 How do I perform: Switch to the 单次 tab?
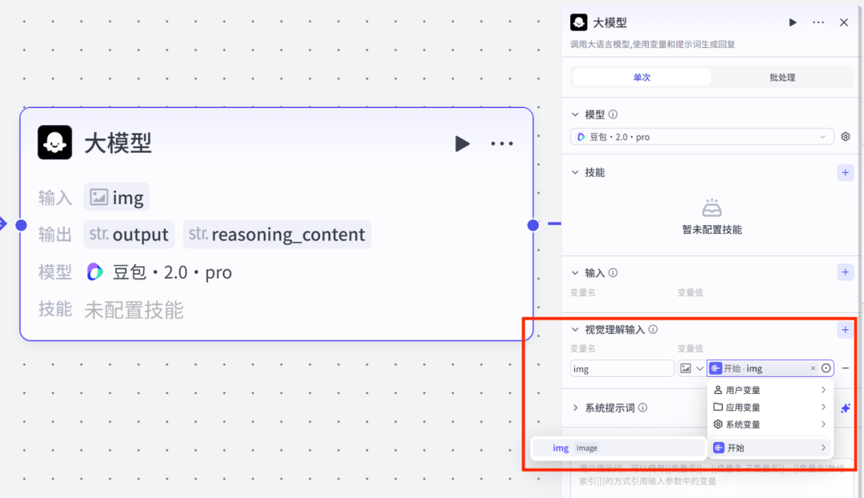point(642,77)
